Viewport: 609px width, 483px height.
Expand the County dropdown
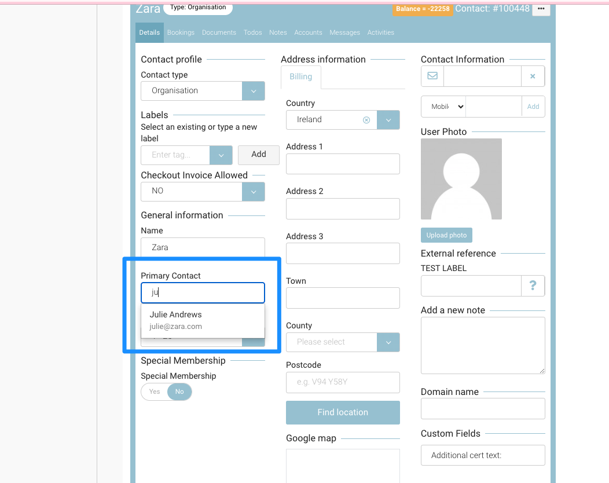[x=388, y=342]
